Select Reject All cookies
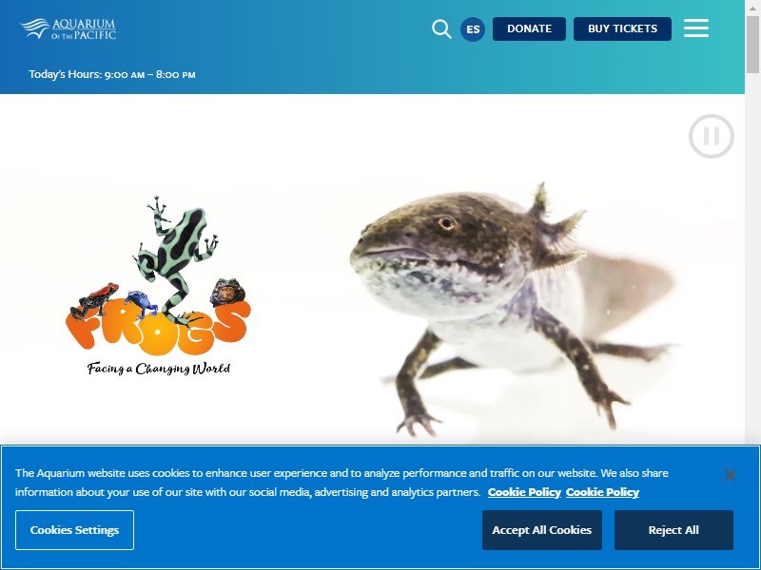 click(673, 530)
